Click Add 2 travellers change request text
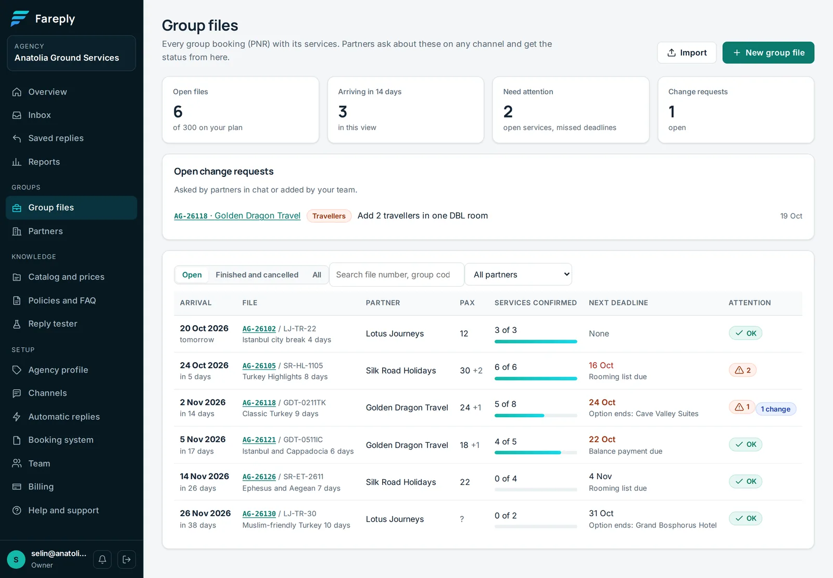833x578 pixels. pos(423,215)
